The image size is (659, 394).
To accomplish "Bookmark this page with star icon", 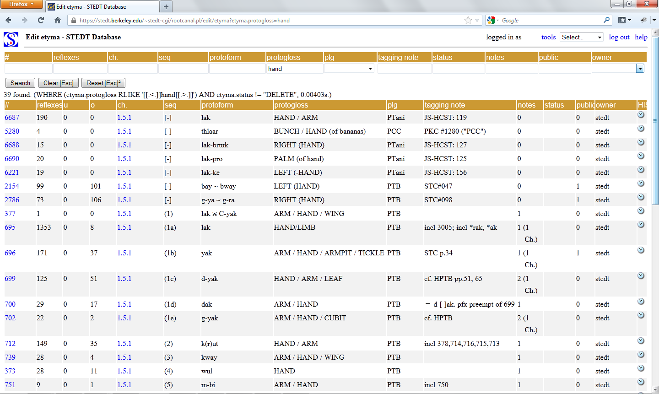I will tap(468, 20).
